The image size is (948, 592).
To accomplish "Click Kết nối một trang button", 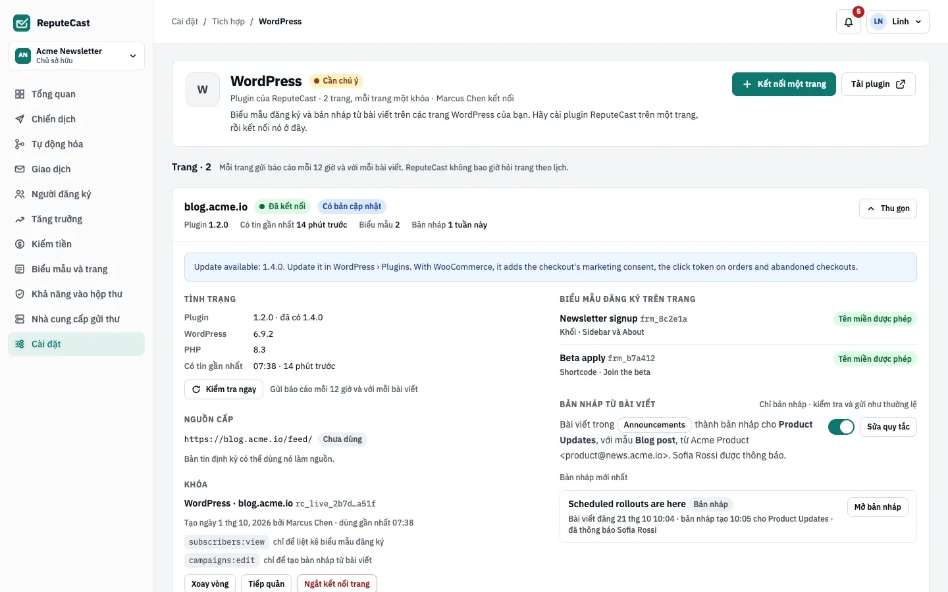I will point(784,84).
